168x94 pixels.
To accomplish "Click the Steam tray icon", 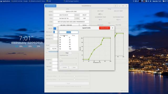I will click(x=146, y=1).
